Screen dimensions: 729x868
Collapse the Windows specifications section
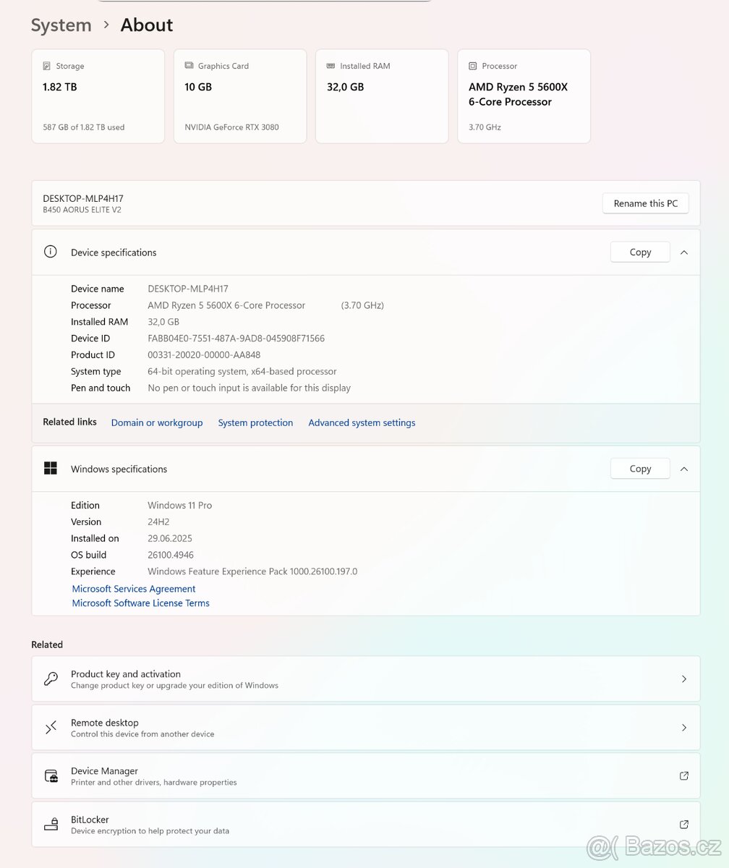tap(684, 469)
